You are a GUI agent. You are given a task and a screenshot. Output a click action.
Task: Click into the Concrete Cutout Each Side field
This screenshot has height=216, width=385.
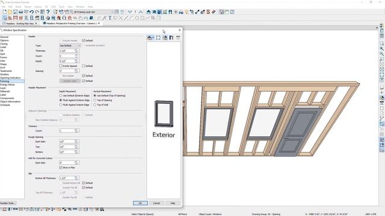[x=67, y=163]
